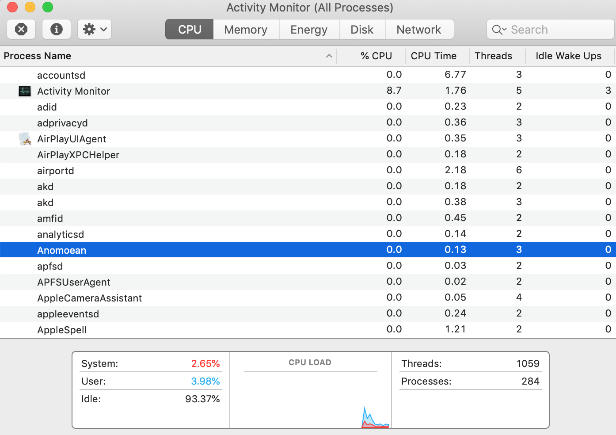The image size is (616, 435).
Task: Click the User 3.98% value
Action: point(205,381)
